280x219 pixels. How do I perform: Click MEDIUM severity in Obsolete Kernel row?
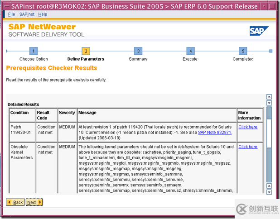pos(67,147)
